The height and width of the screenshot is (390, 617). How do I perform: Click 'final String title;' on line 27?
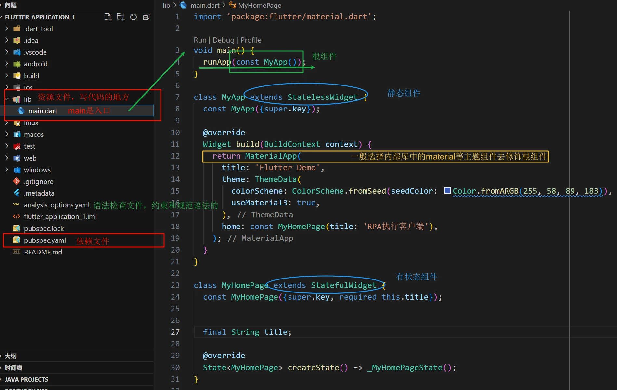tap(247, 332)
